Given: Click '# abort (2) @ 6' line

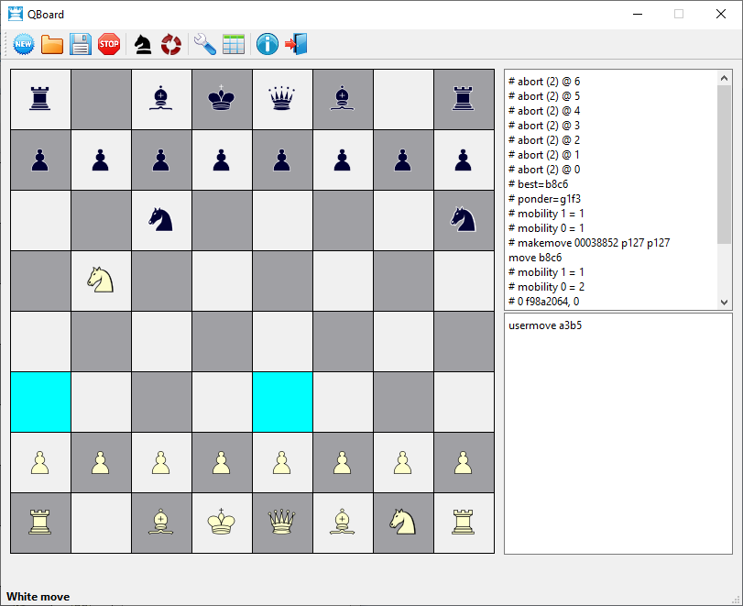Looking at the screenshot, I should [x=544, y=81].
